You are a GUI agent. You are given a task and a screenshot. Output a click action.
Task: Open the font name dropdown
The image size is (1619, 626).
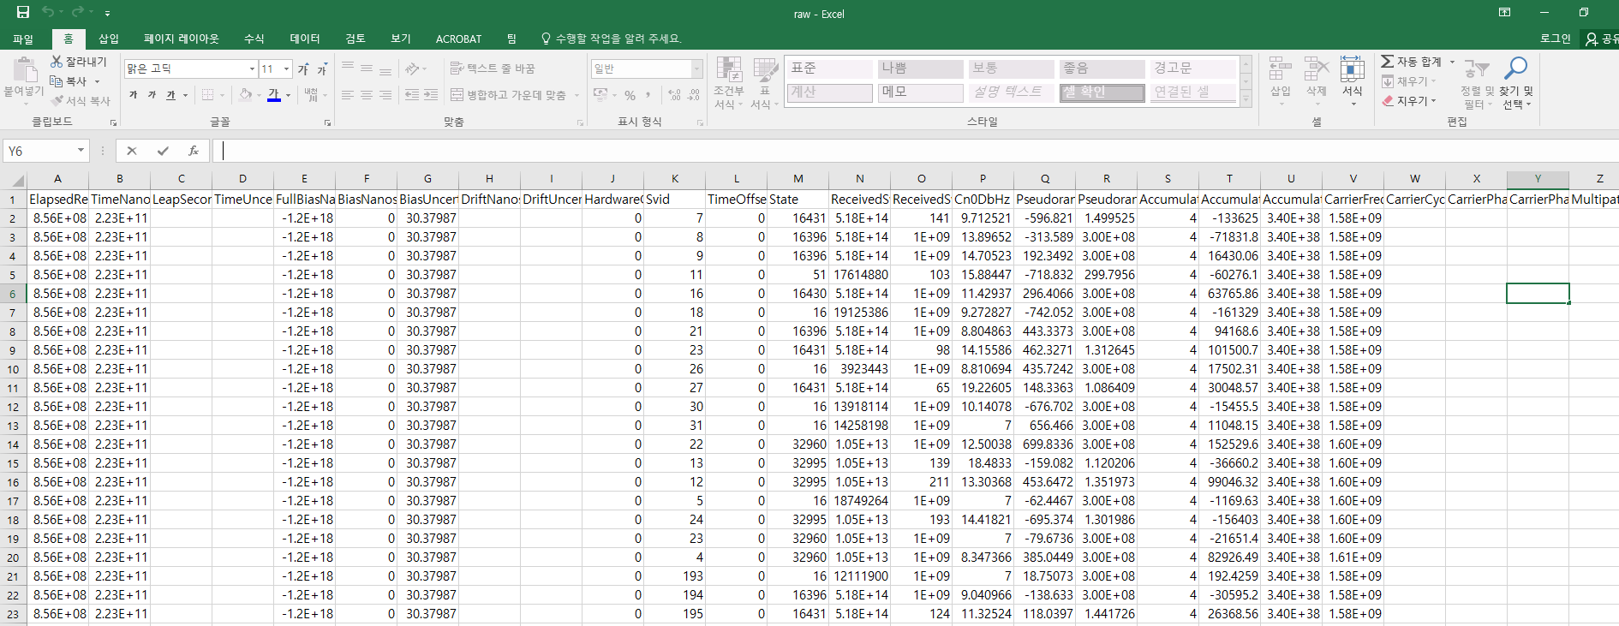click(252, 69)
